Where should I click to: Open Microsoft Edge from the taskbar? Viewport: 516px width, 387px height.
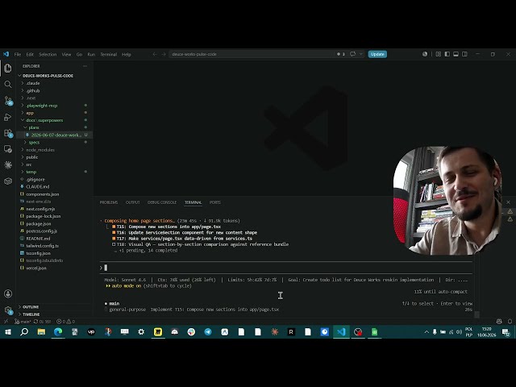[x=58, y=331]
